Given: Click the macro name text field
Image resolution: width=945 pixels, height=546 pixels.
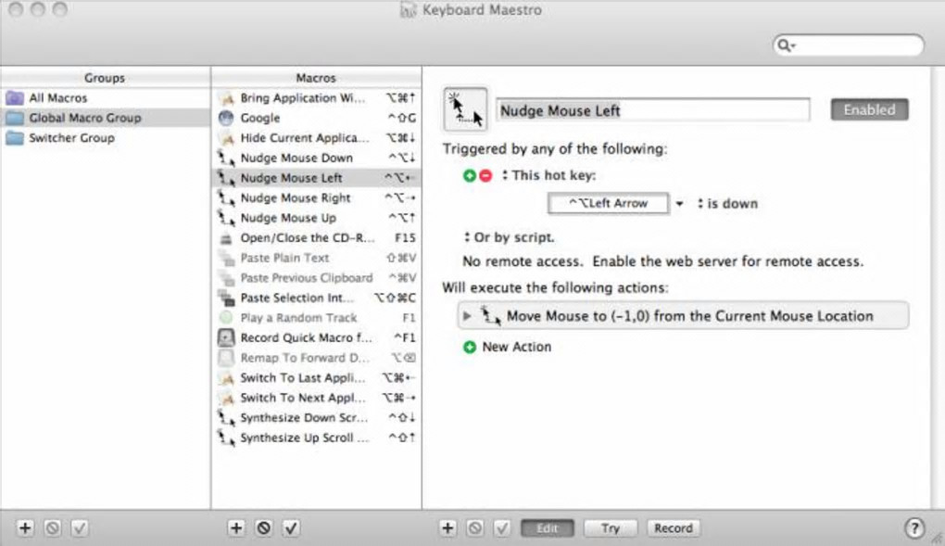Looking at the screenshot, I should click(x=653, y=110).
